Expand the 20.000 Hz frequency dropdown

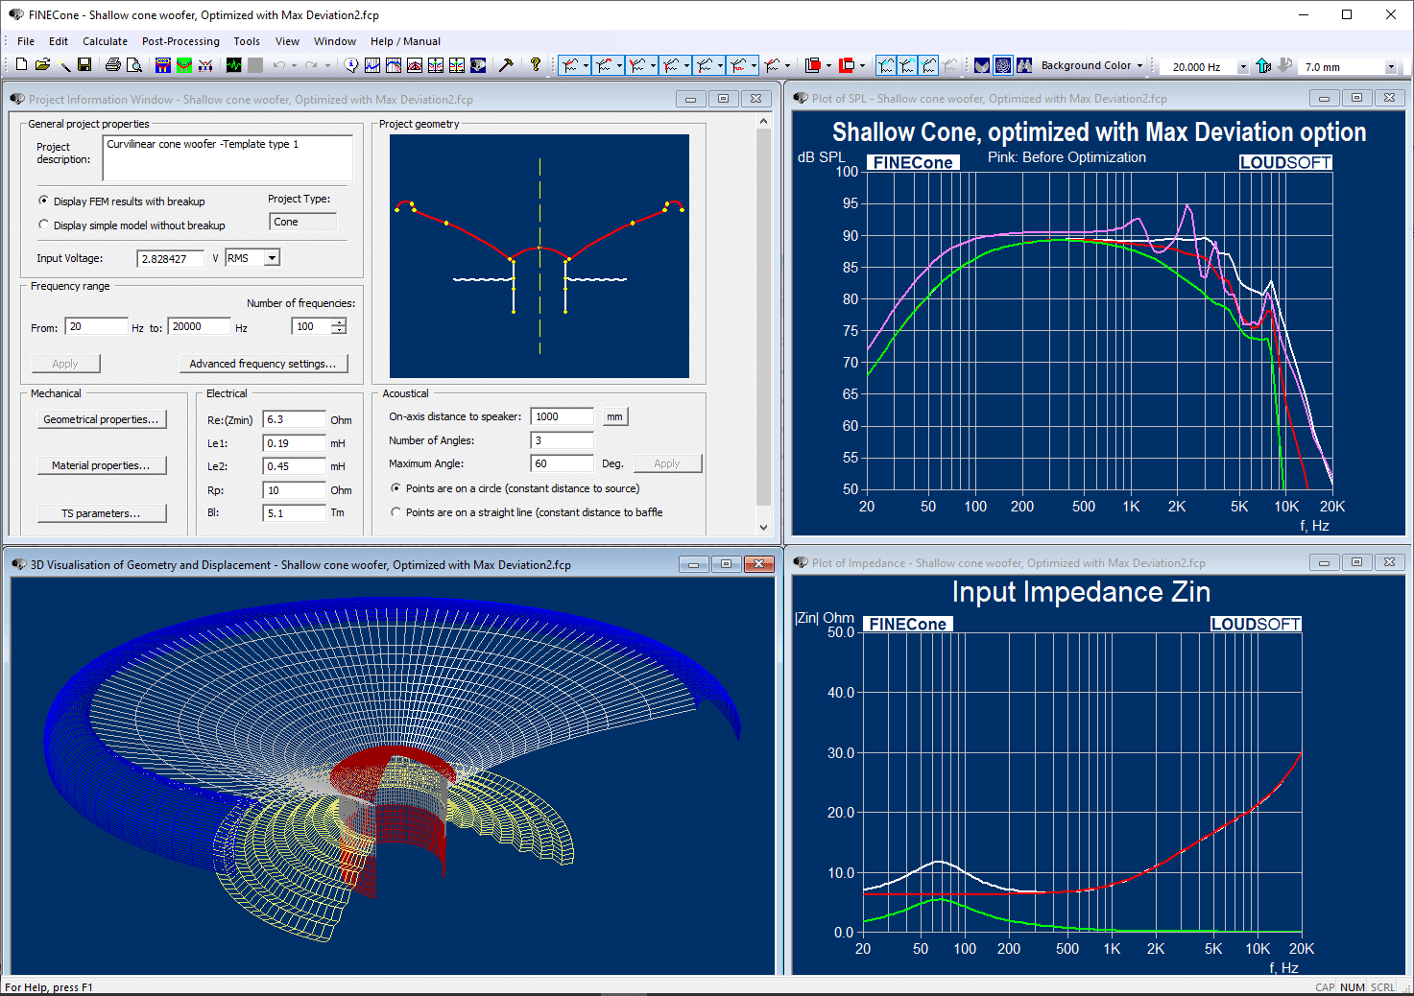[1244, 65]
